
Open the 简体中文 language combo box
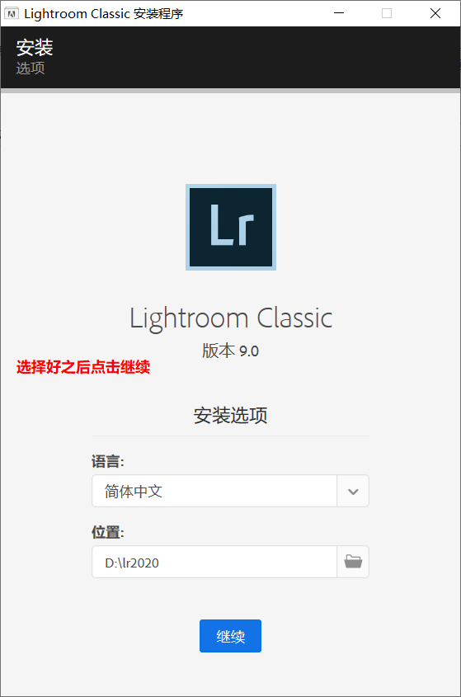point(230,491)
